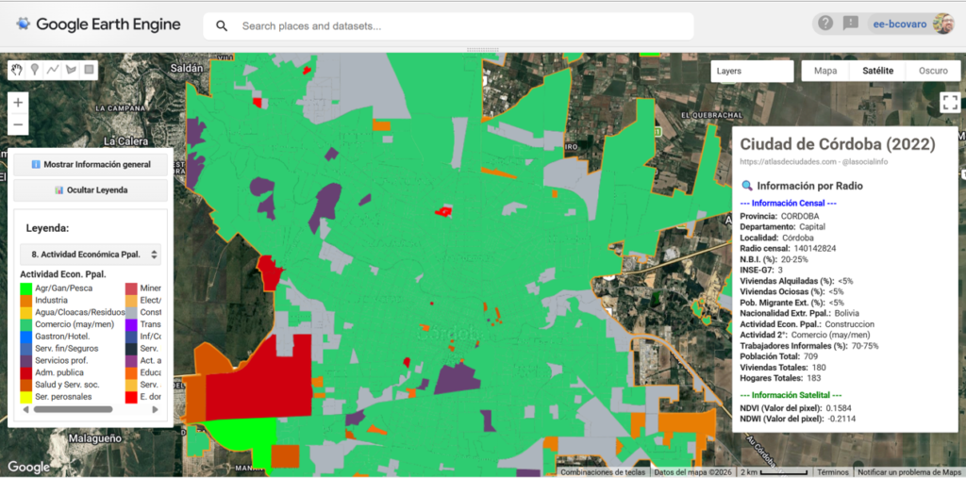Switch to Mapa base map

pos(824,71)
